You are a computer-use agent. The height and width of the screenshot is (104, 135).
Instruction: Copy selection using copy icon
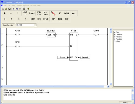pyautogui.click(x=17, y=9)
